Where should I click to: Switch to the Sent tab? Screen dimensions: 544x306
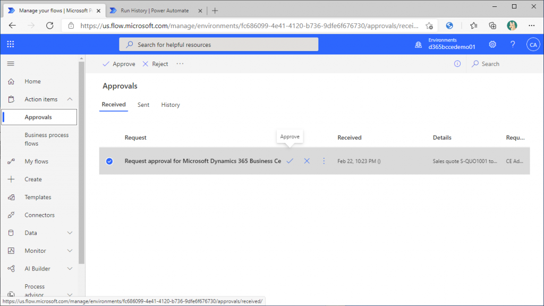[143, 105]
